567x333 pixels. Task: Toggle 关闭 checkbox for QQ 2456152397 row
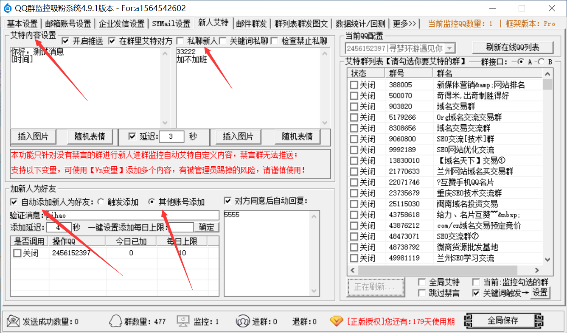click(17, 253)
